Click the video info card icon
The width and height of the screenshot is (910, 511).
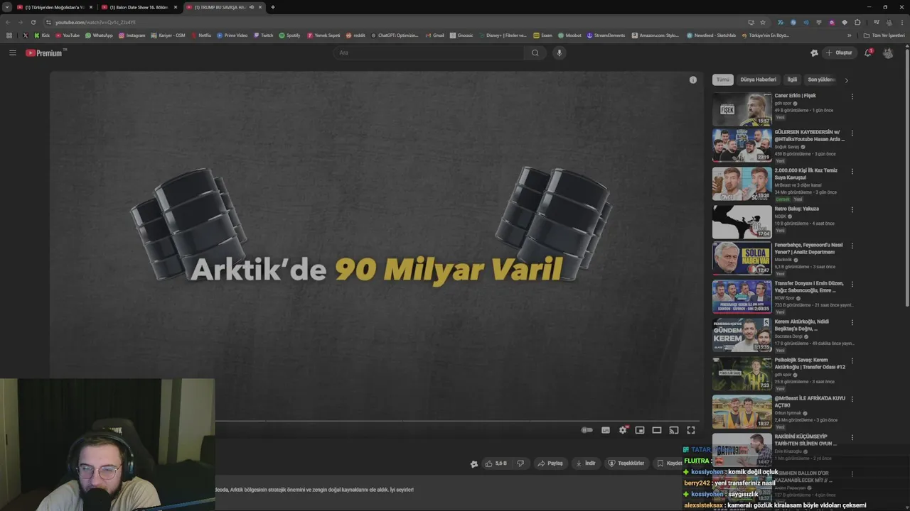click(693, 79)
